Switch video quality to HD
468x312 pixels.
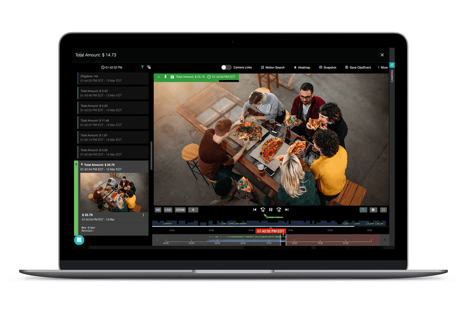(158, 210)
